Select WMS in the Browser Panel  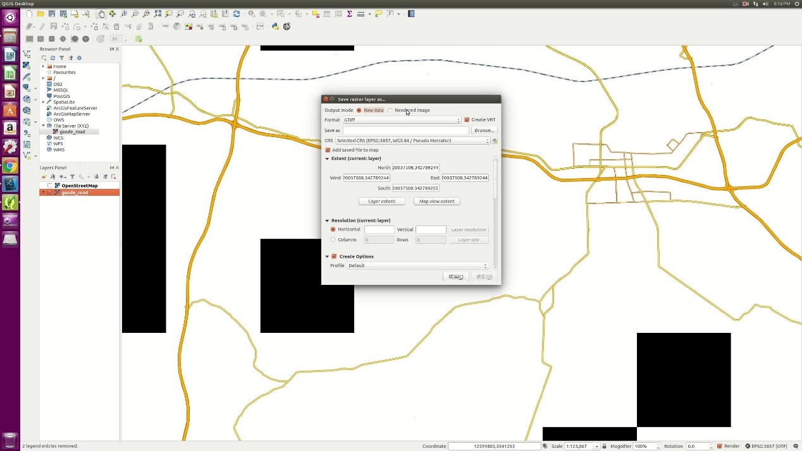pyautogui.click(x=58, y=150)
